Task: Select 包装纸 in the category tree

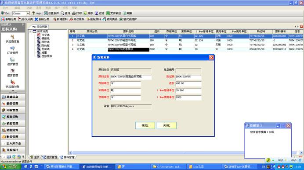Action: click(x=45, y=49)
